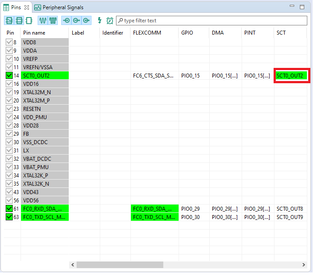Click the chip icon with horizontal lines

[19, 21]
